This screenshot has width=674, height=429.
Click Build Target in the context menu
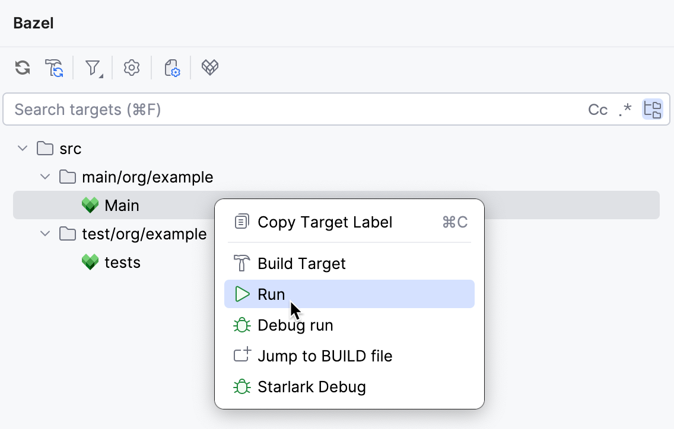point(301,263)
